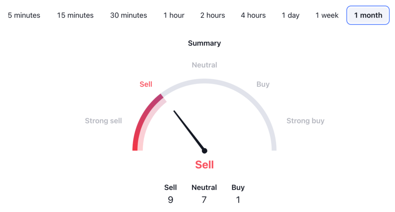Pick the 1 day timeframe
The width and height of the screenshot is (395, 212).
point(290,15)
